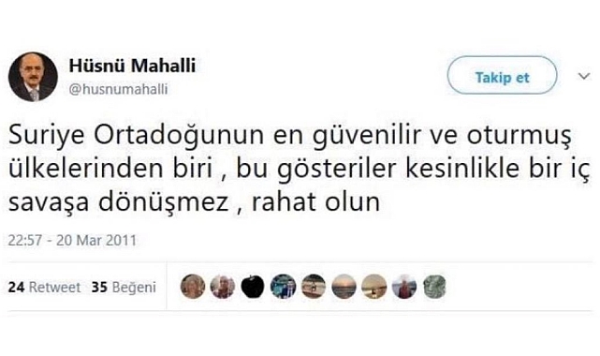Open the @husnumahalli handle link
Image resolution: width=600 pixels, height=356 pixels.
pos(118,89)
